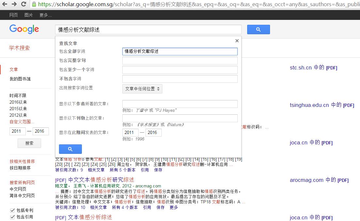Click the 包含完整字句 input field
This screenshot has height=221, width=360.
coord(180,61)
